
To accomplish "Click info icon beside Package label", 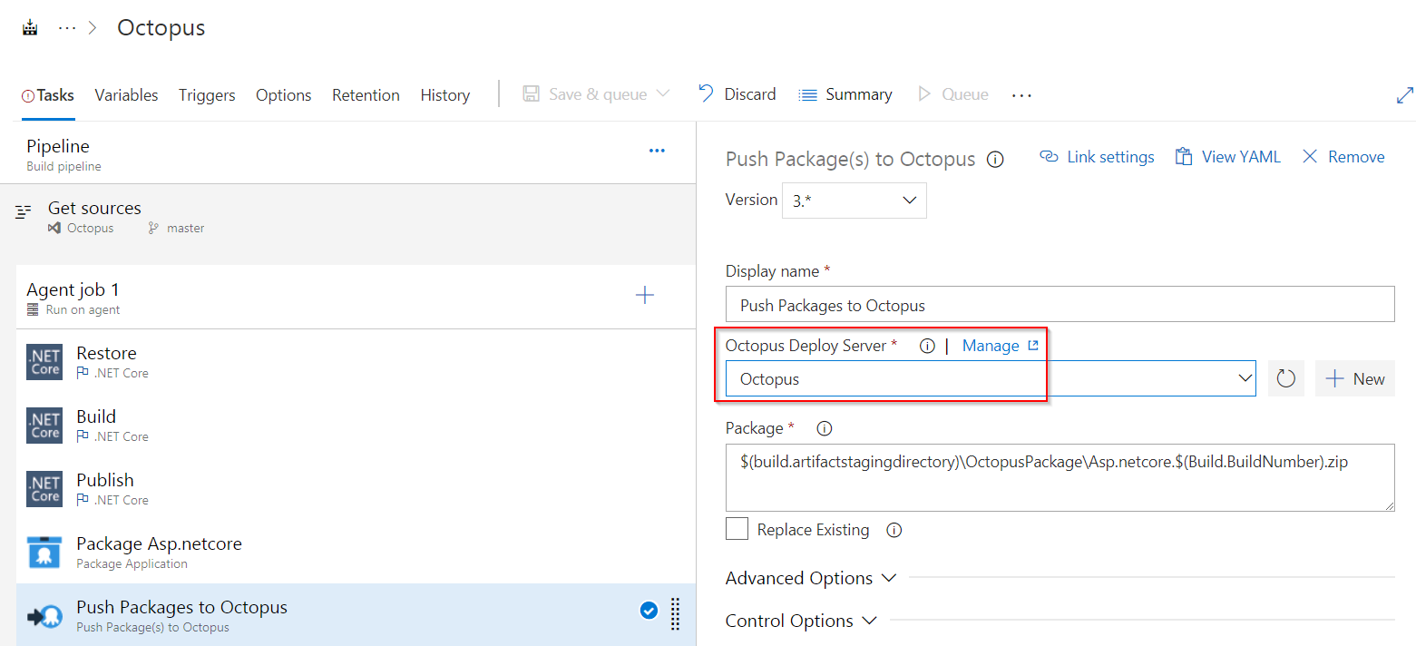I will tap(825, 428).
